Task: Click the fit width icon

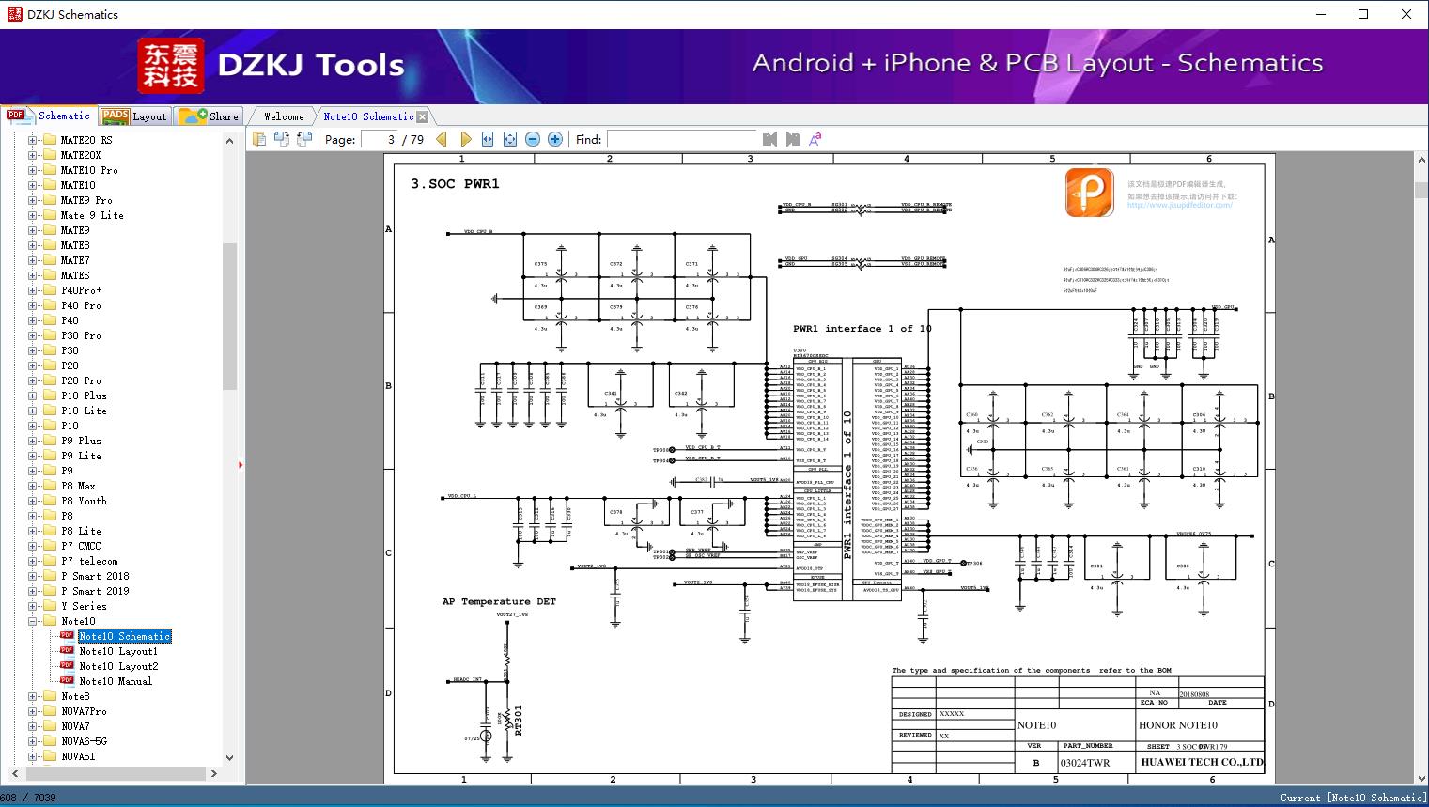Action: (488, 139)
